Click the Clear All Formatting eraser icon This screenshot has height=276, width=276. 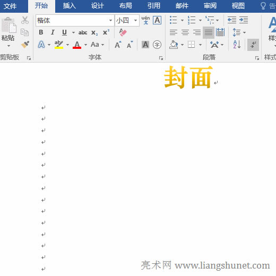click(123, 32)
